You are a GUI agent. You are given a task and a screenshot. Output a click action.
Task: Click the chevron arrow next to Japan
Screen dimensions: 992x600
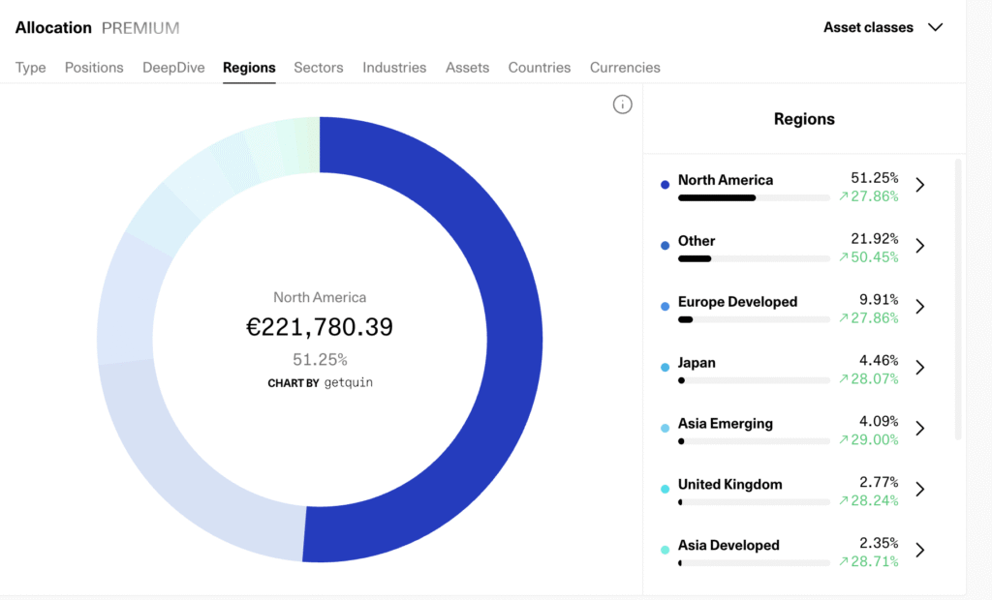(x=920, y=368)
